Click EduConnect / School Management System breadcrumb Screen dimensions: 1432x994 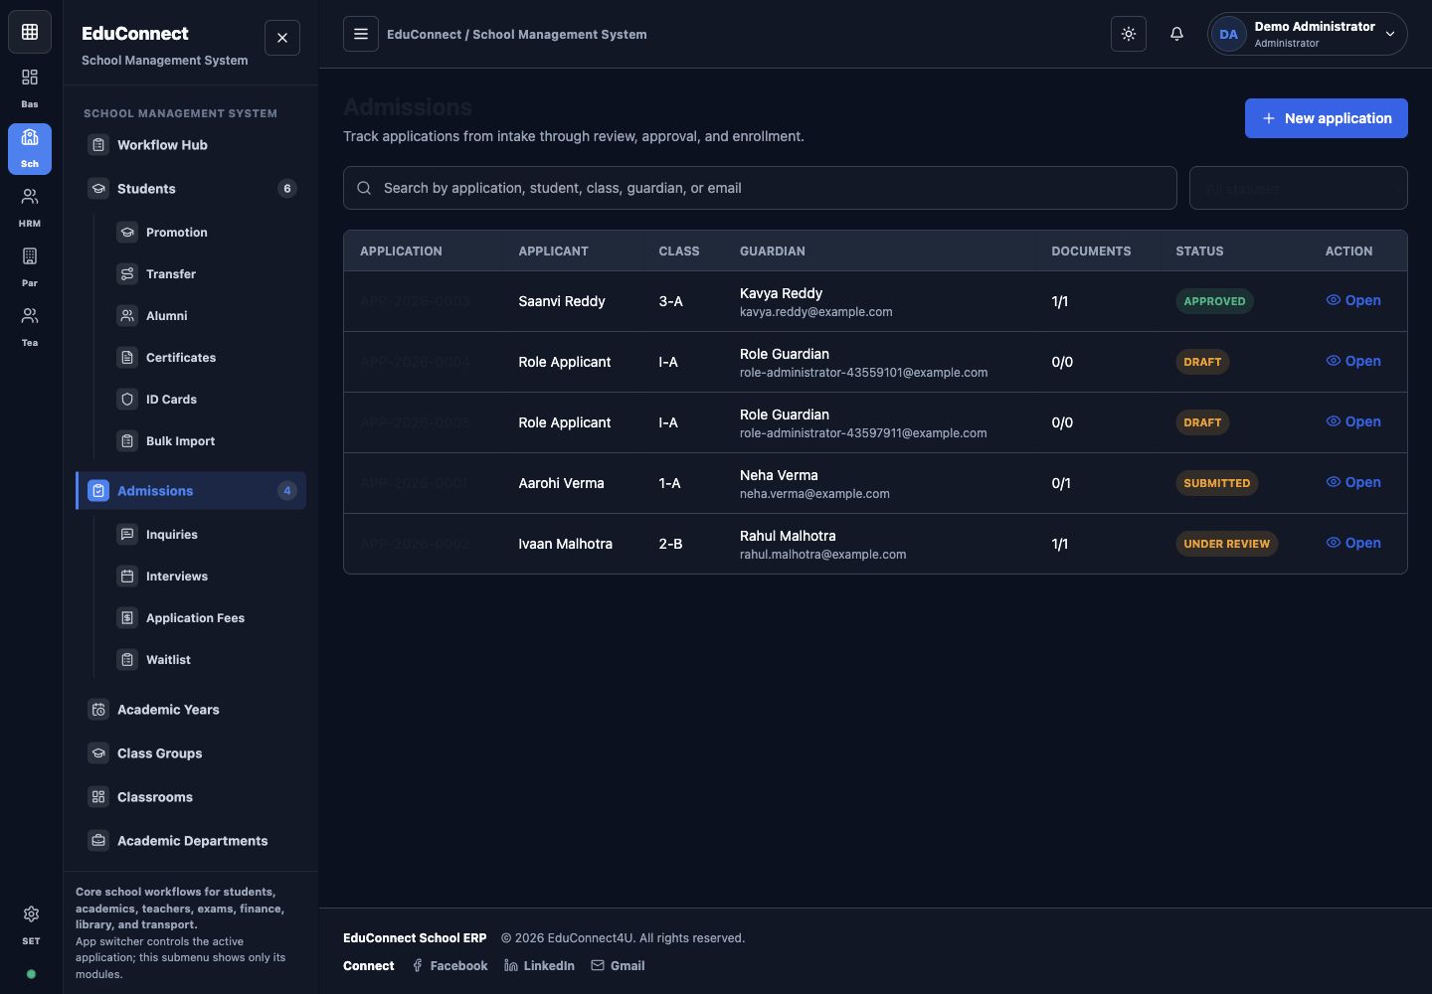point(517,34)
